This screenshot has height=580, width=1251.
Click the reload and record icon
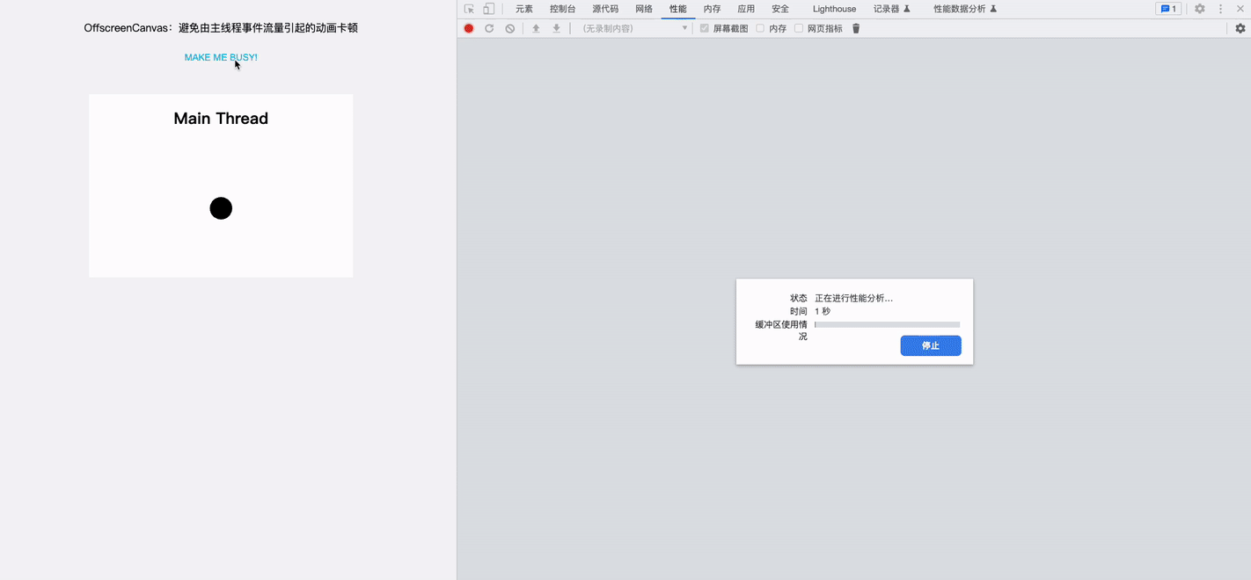click(x=489, y=27)
